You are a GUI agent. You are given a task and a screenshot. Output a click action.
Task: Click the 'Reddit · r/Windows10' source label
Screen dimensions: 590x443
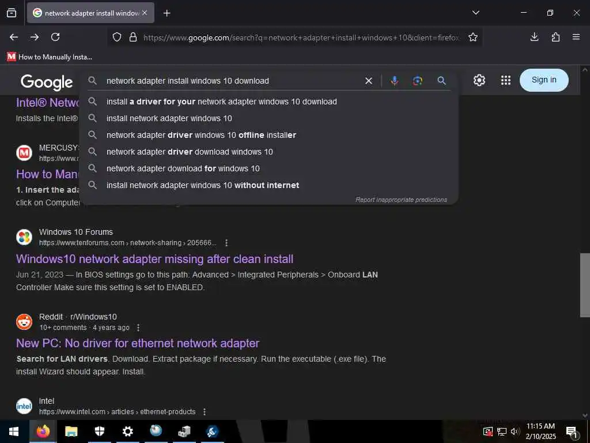[x=78, y=317]
